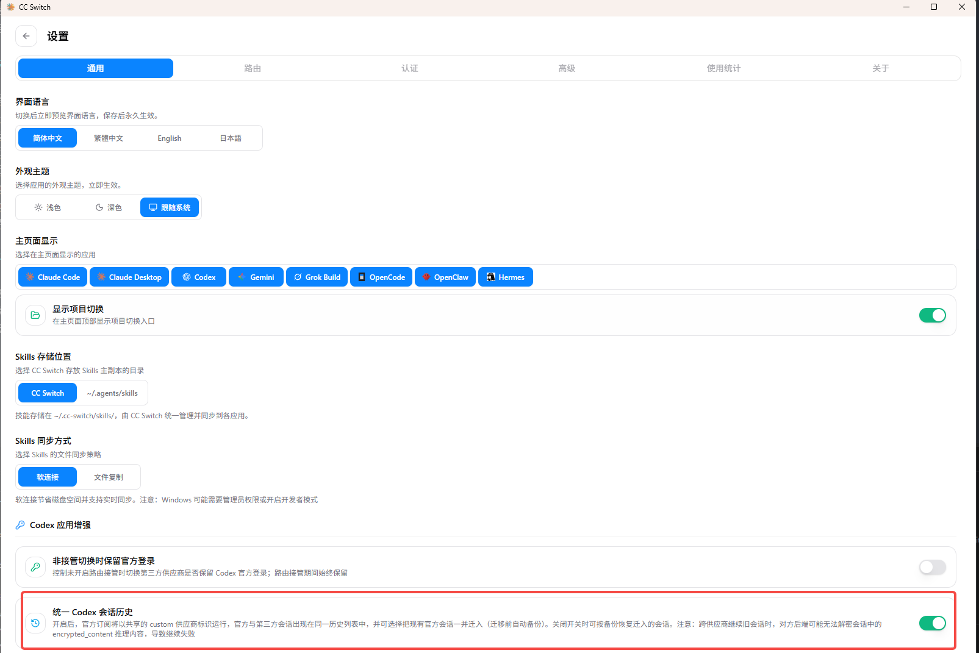Switch to the 高级 tab
The height and width of the screenshot is (653, 979).
567,68
